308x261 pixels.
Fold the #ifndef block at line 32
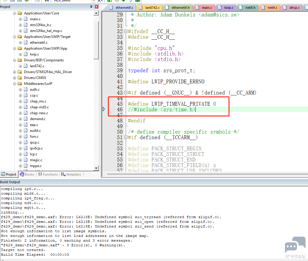pos(126,31)
